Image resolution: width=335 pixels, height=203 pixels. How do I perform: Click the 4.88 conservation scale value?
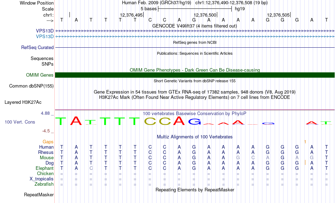click(45, 113)
